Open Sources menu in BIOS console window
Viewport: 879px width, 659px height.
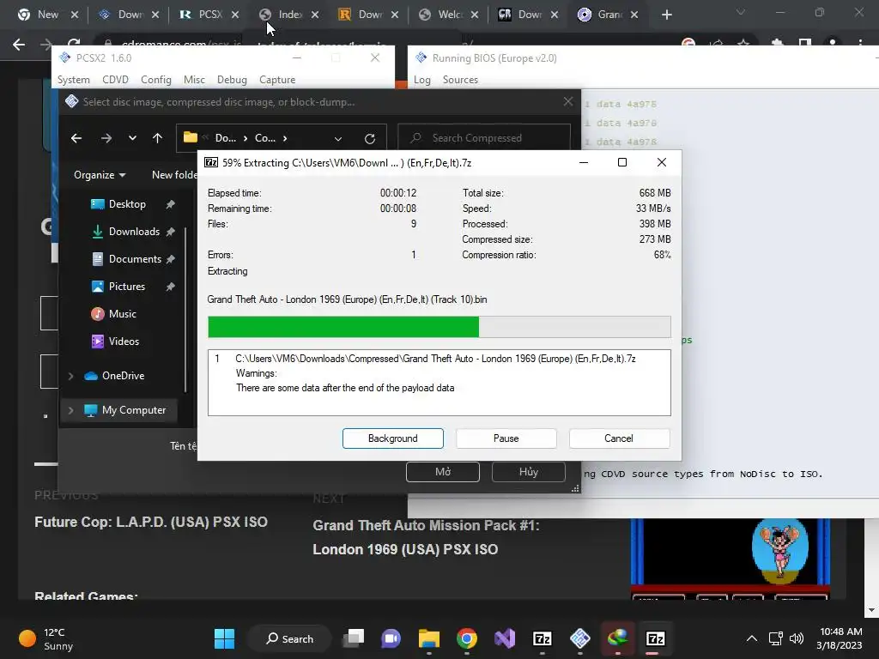click(460, 80)
